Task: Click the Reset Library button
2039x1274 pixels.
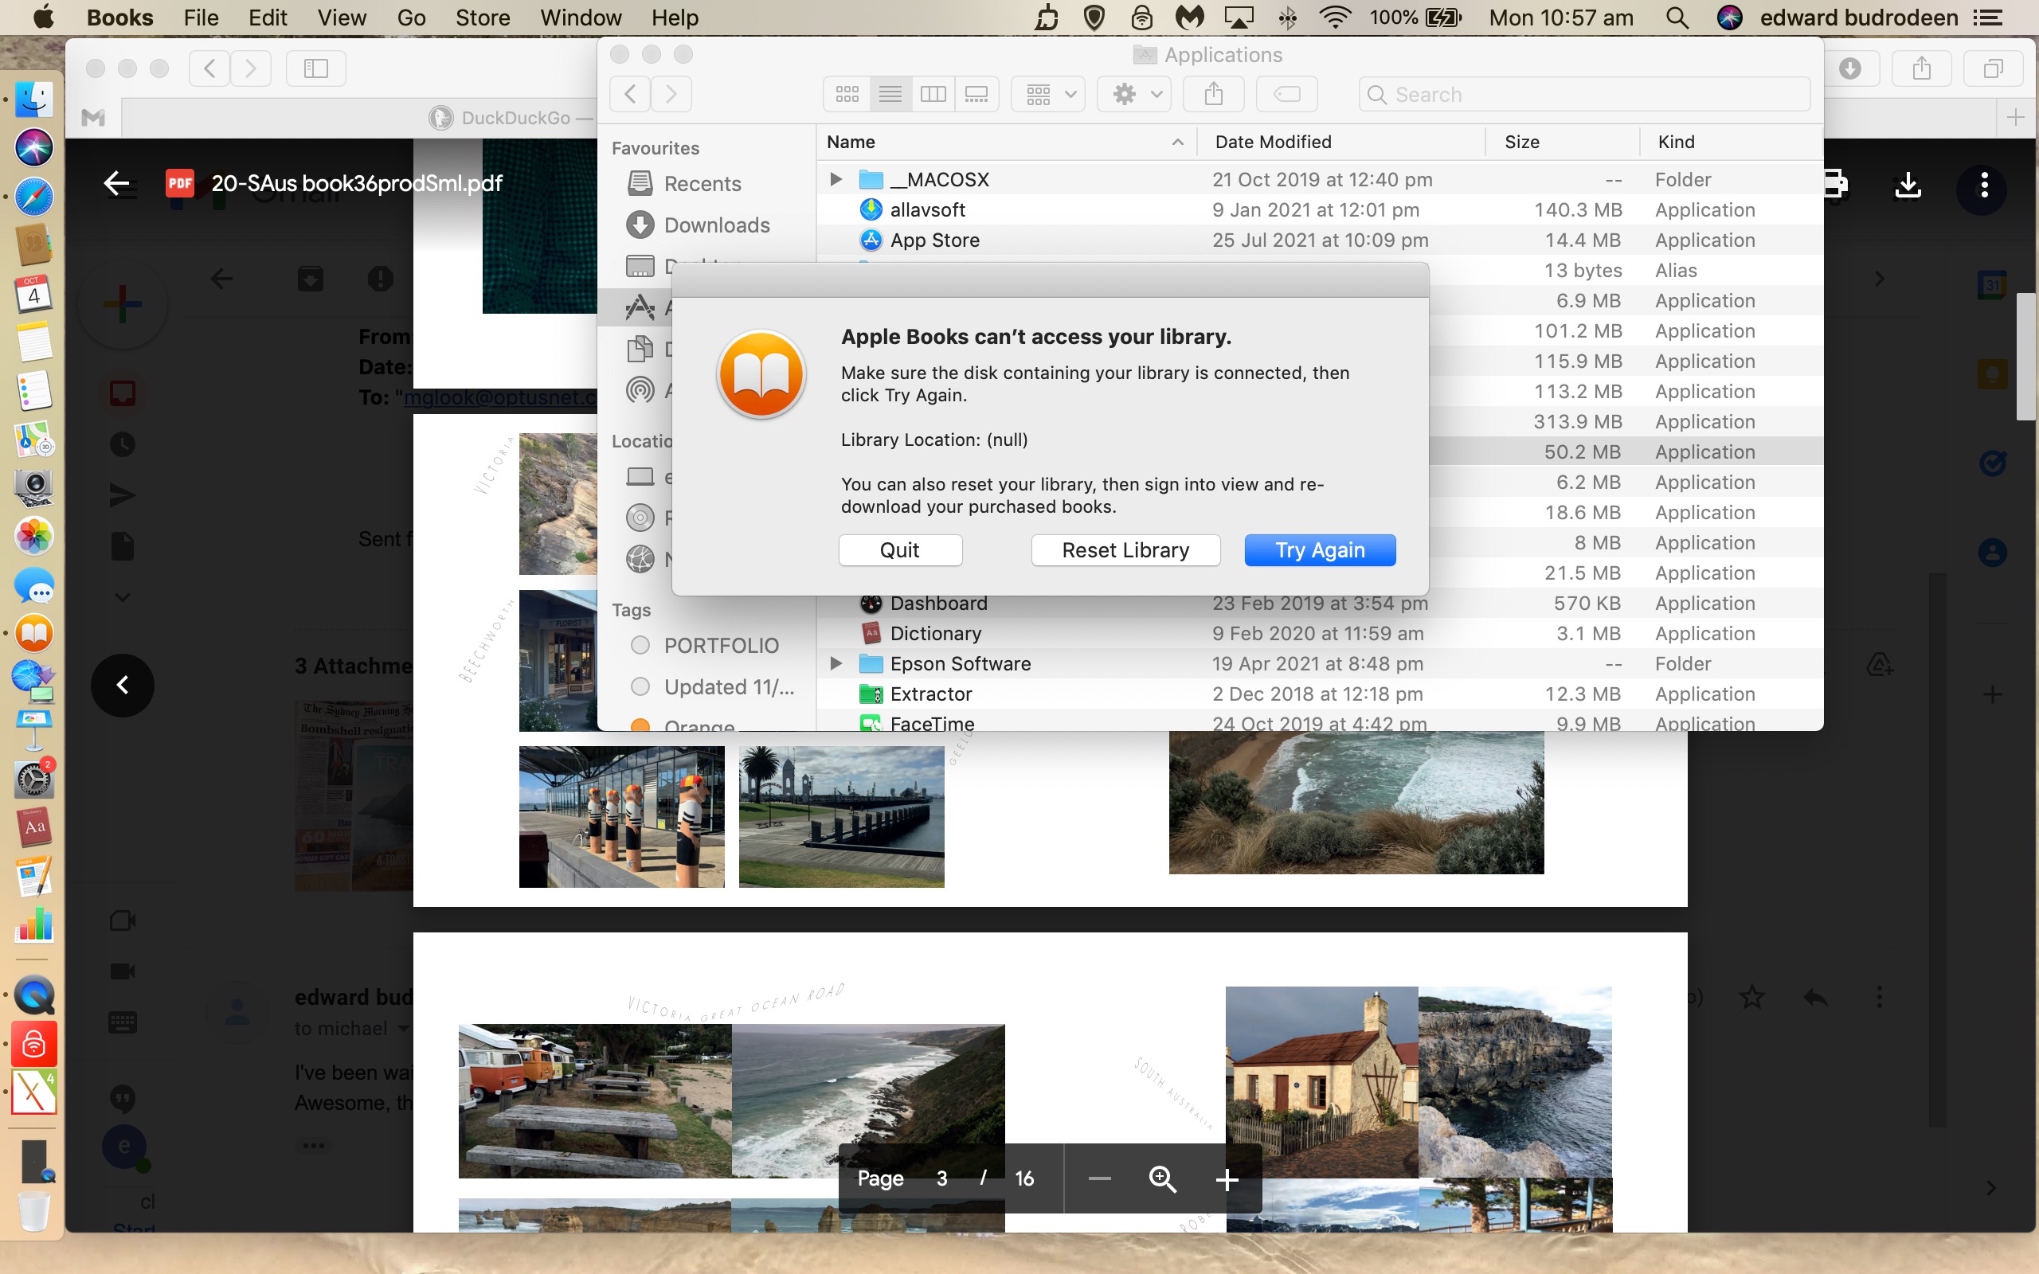Action: click(1125, 550)
